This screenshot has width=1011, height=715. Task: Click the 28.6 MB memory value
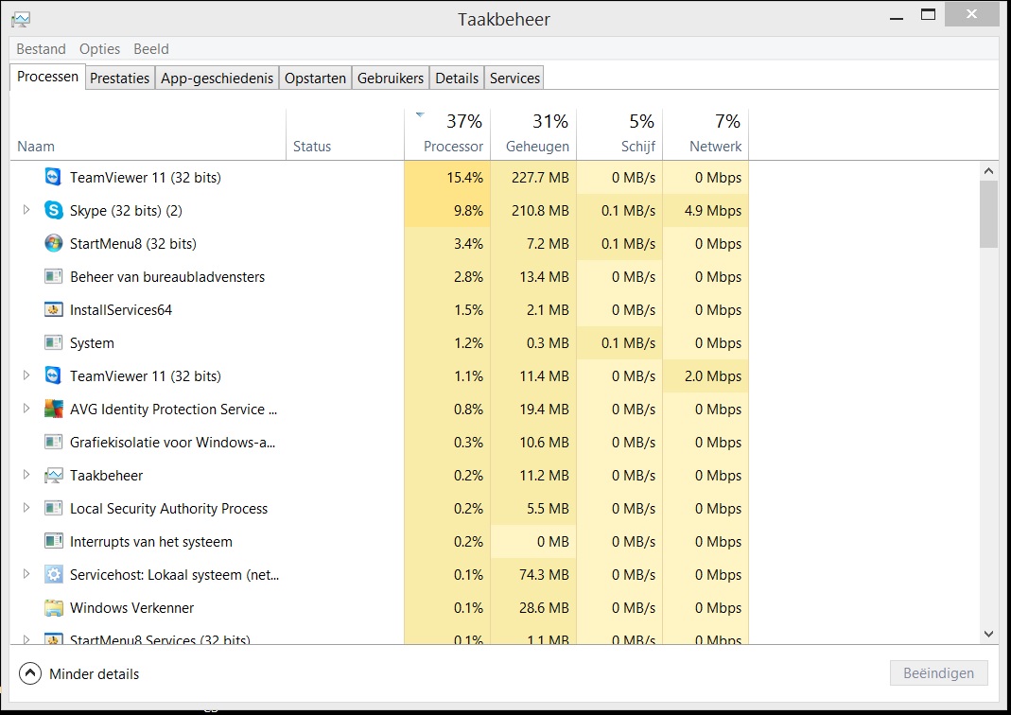(x=544, y=608)
